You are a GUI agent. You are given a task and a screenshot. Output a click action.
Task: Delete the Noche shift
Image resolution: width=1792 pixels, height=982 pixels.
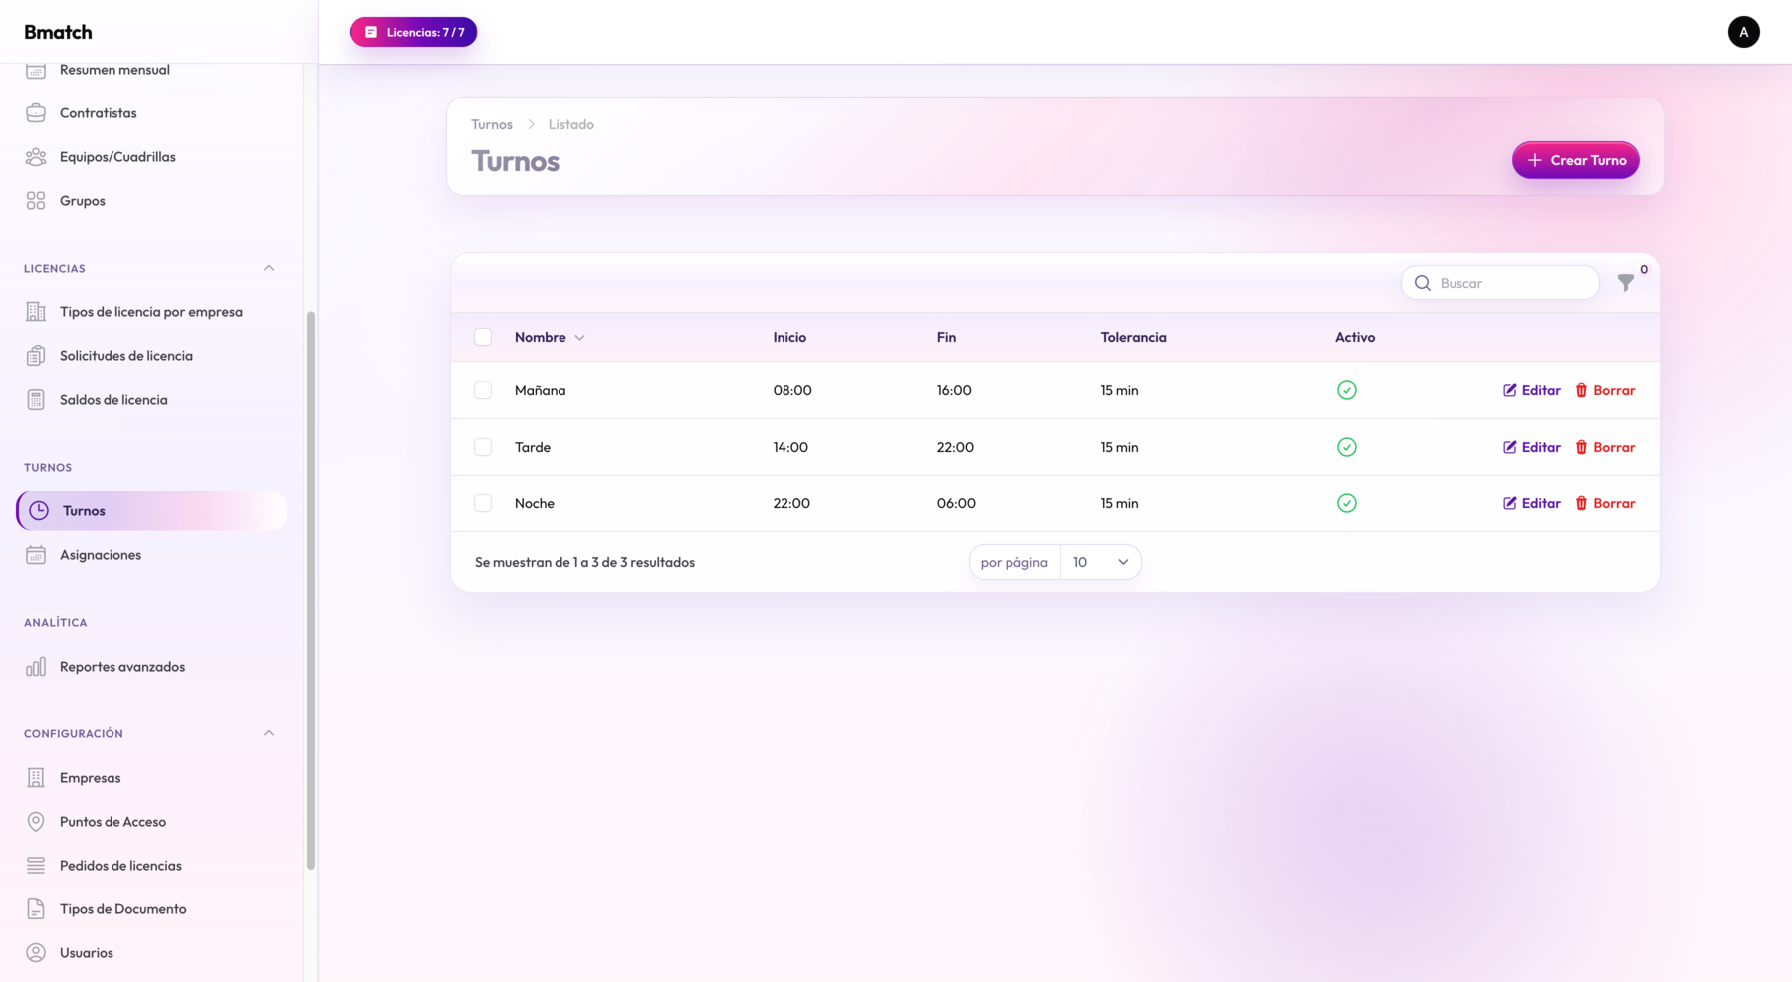pyautogui.click(x=1605, y=503)
